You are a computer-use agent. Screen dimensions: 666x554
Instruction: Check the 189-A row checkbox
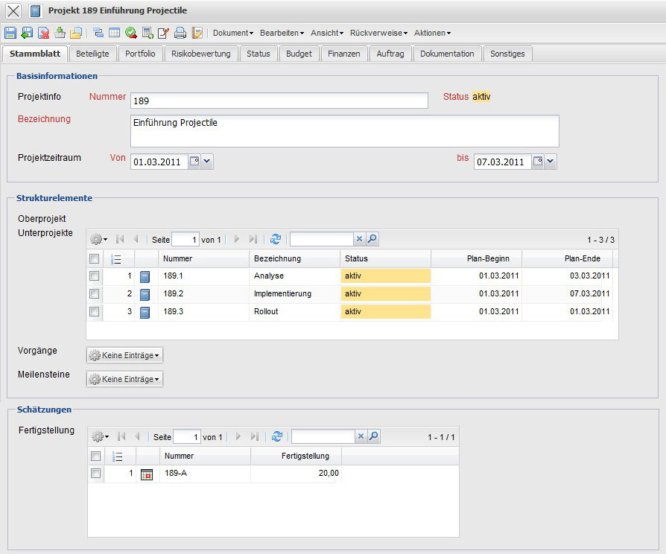tap(95, 474)
